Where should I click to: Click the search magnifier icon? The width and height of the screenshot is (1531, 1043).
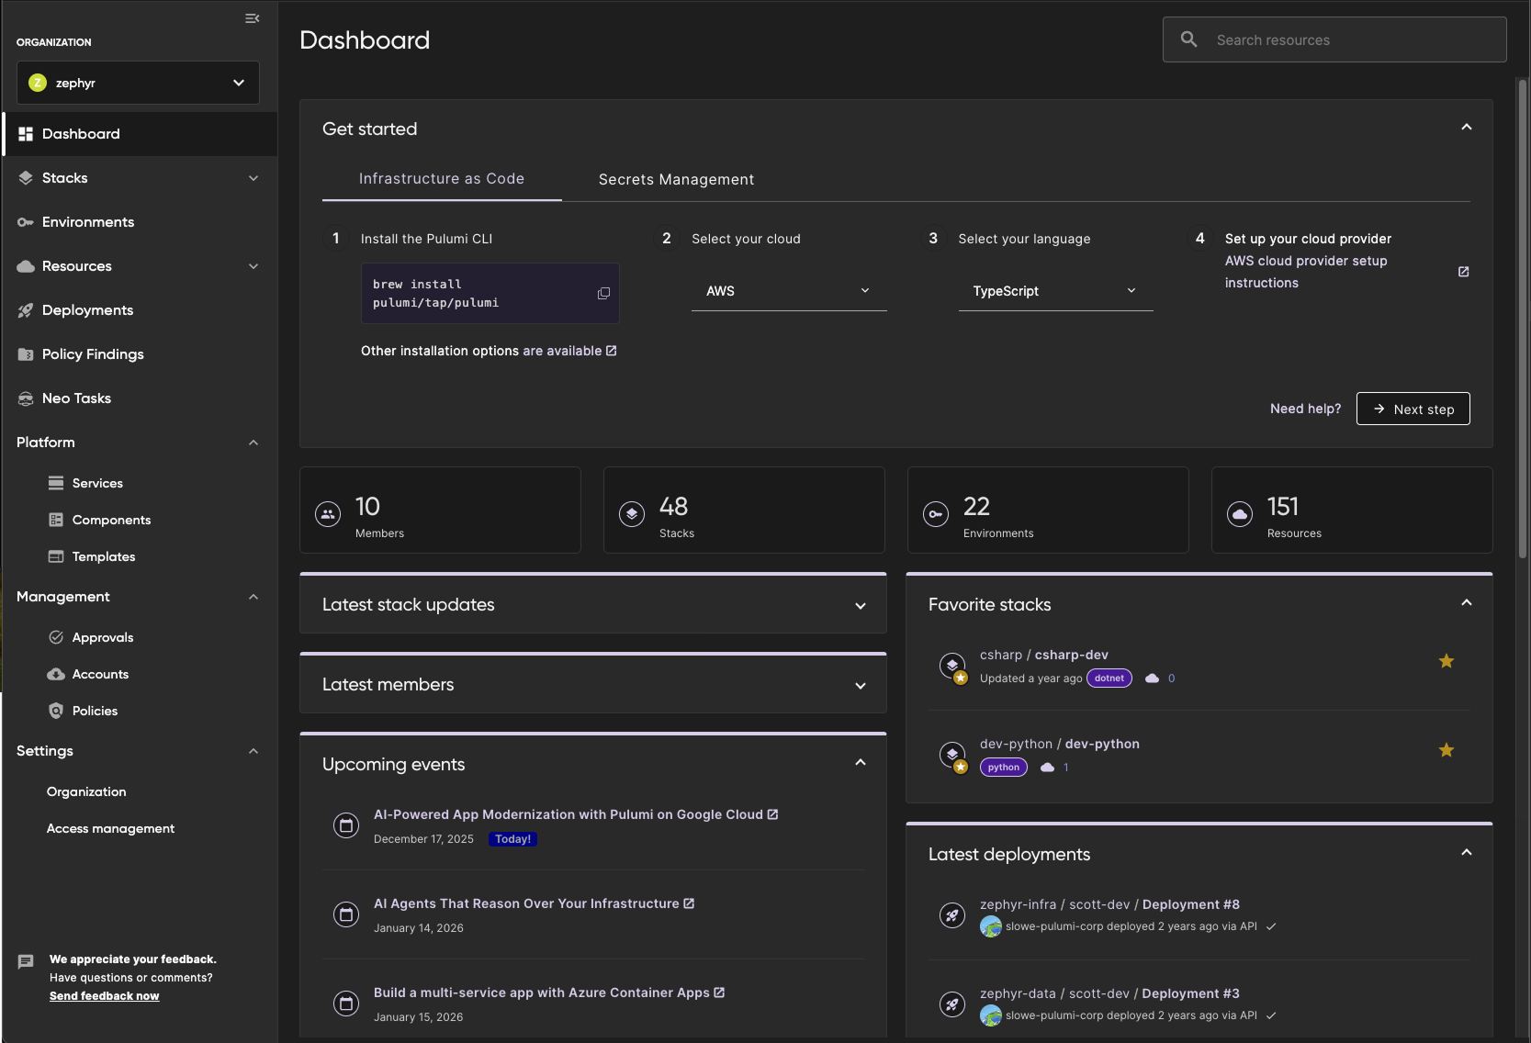pyautogui.click(x=1188, y=39)
